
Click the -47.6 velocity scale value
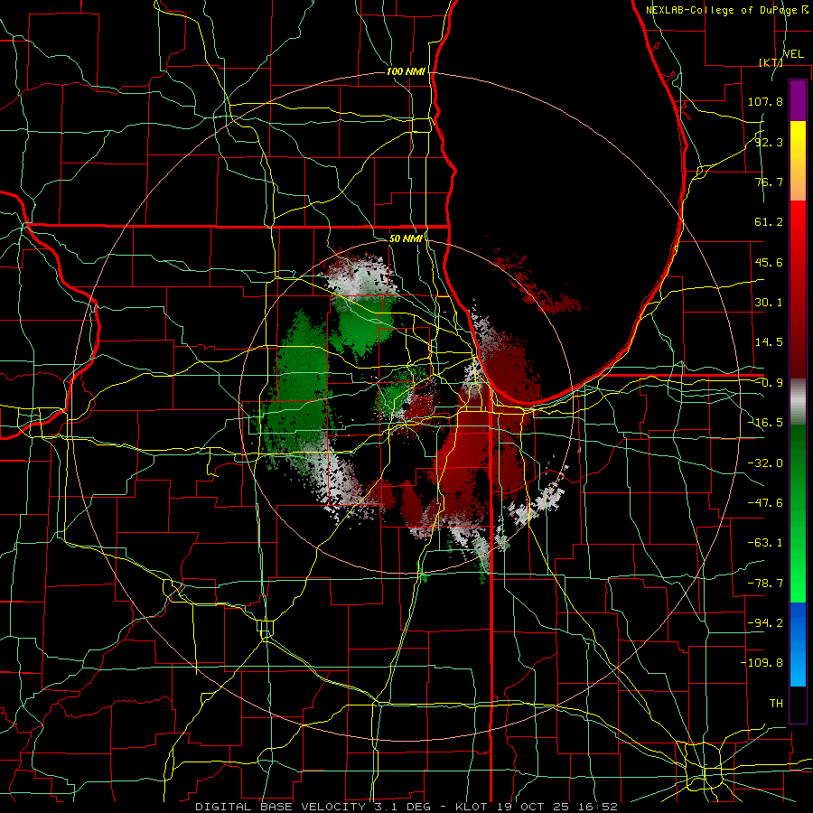click(x=765, y=503)
